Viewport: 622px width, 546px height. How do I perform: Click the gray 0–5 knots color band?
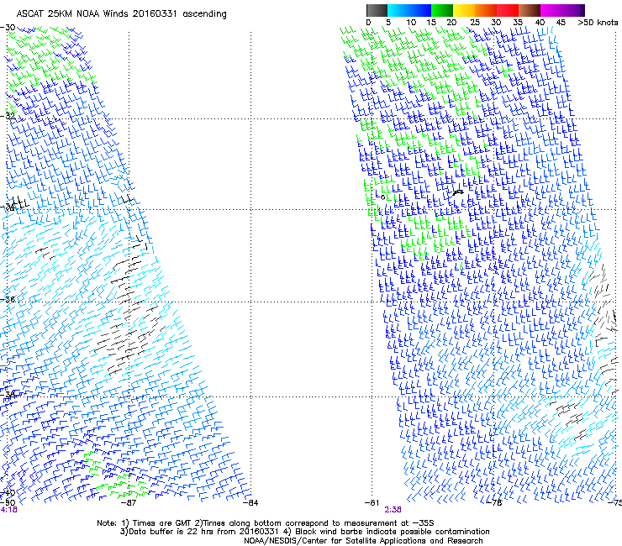377,10
